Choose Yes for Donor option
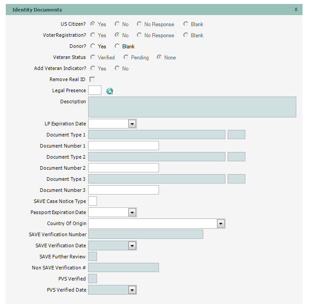This screenshot has width=318, height=304. click(x=93, y=47)
